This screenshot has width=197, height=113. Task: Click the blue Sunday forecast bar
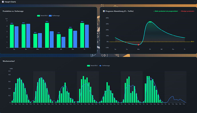(x=28, y=36)
